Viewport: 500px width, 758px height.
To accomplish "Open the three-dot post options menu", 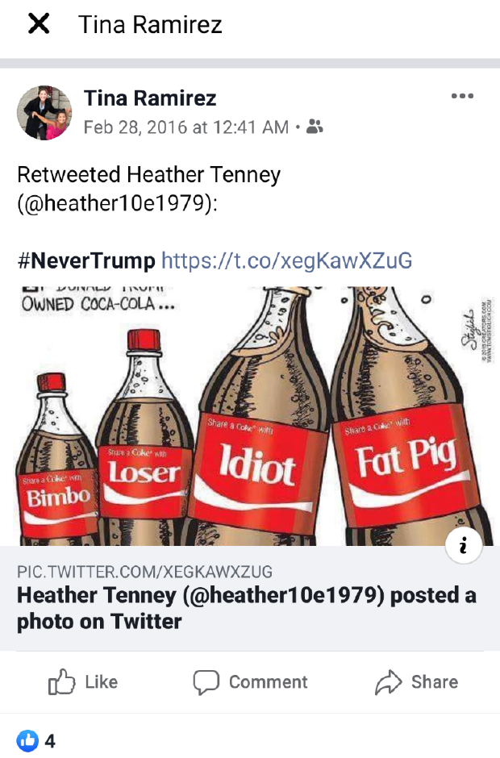I will (x=462, y=96).
